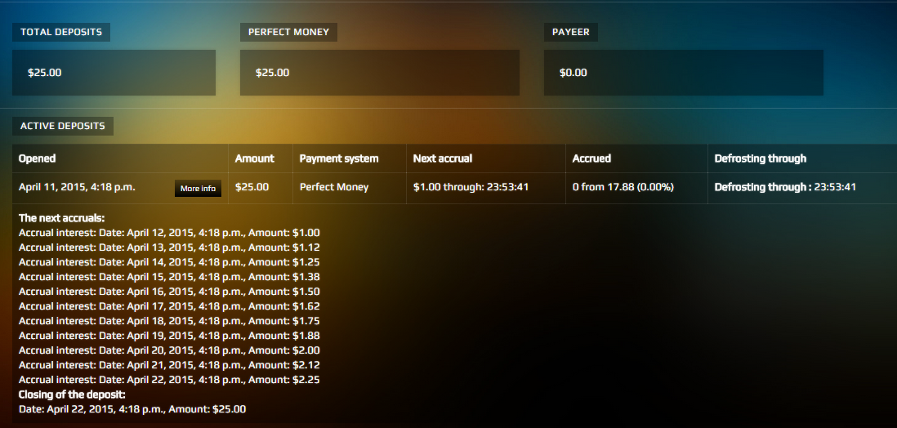Click the April 20 accrual of $2.00
The width and height of the screenshot is (897, 428).
click(169, 350)
